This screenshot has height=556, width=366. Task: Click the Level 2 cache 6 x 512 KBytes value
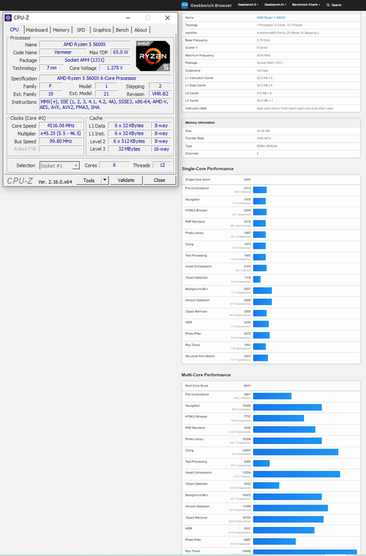click(129, 141)
